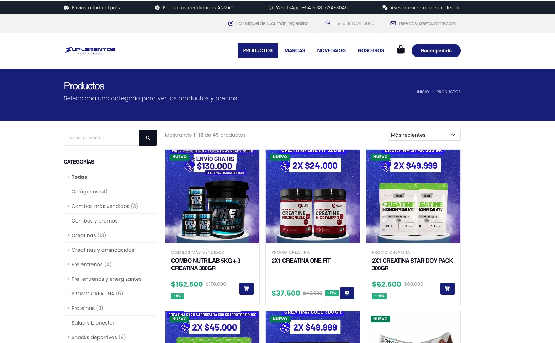
Task: Open the MARCAS menu item
Action: click(295, 50)
